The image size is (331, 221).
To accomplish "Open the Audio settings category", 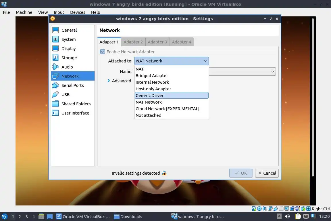I will (73, 67).
